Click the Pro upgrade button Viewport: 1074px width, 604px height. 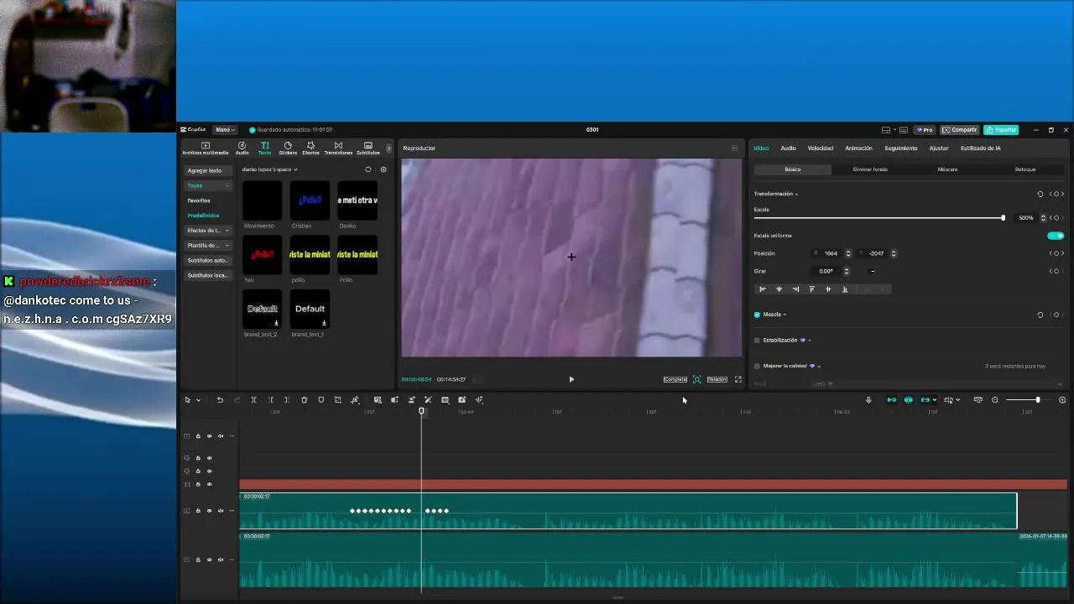pos(925,130)
